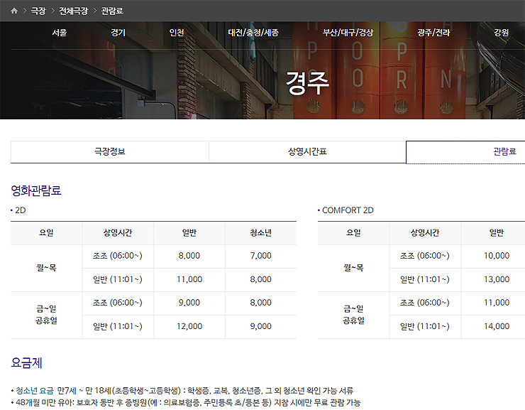Image resolution: width=525 pixels, height=410 pixels.
Task: Switch to the 관람료 tab
Action: click(465, 152)
